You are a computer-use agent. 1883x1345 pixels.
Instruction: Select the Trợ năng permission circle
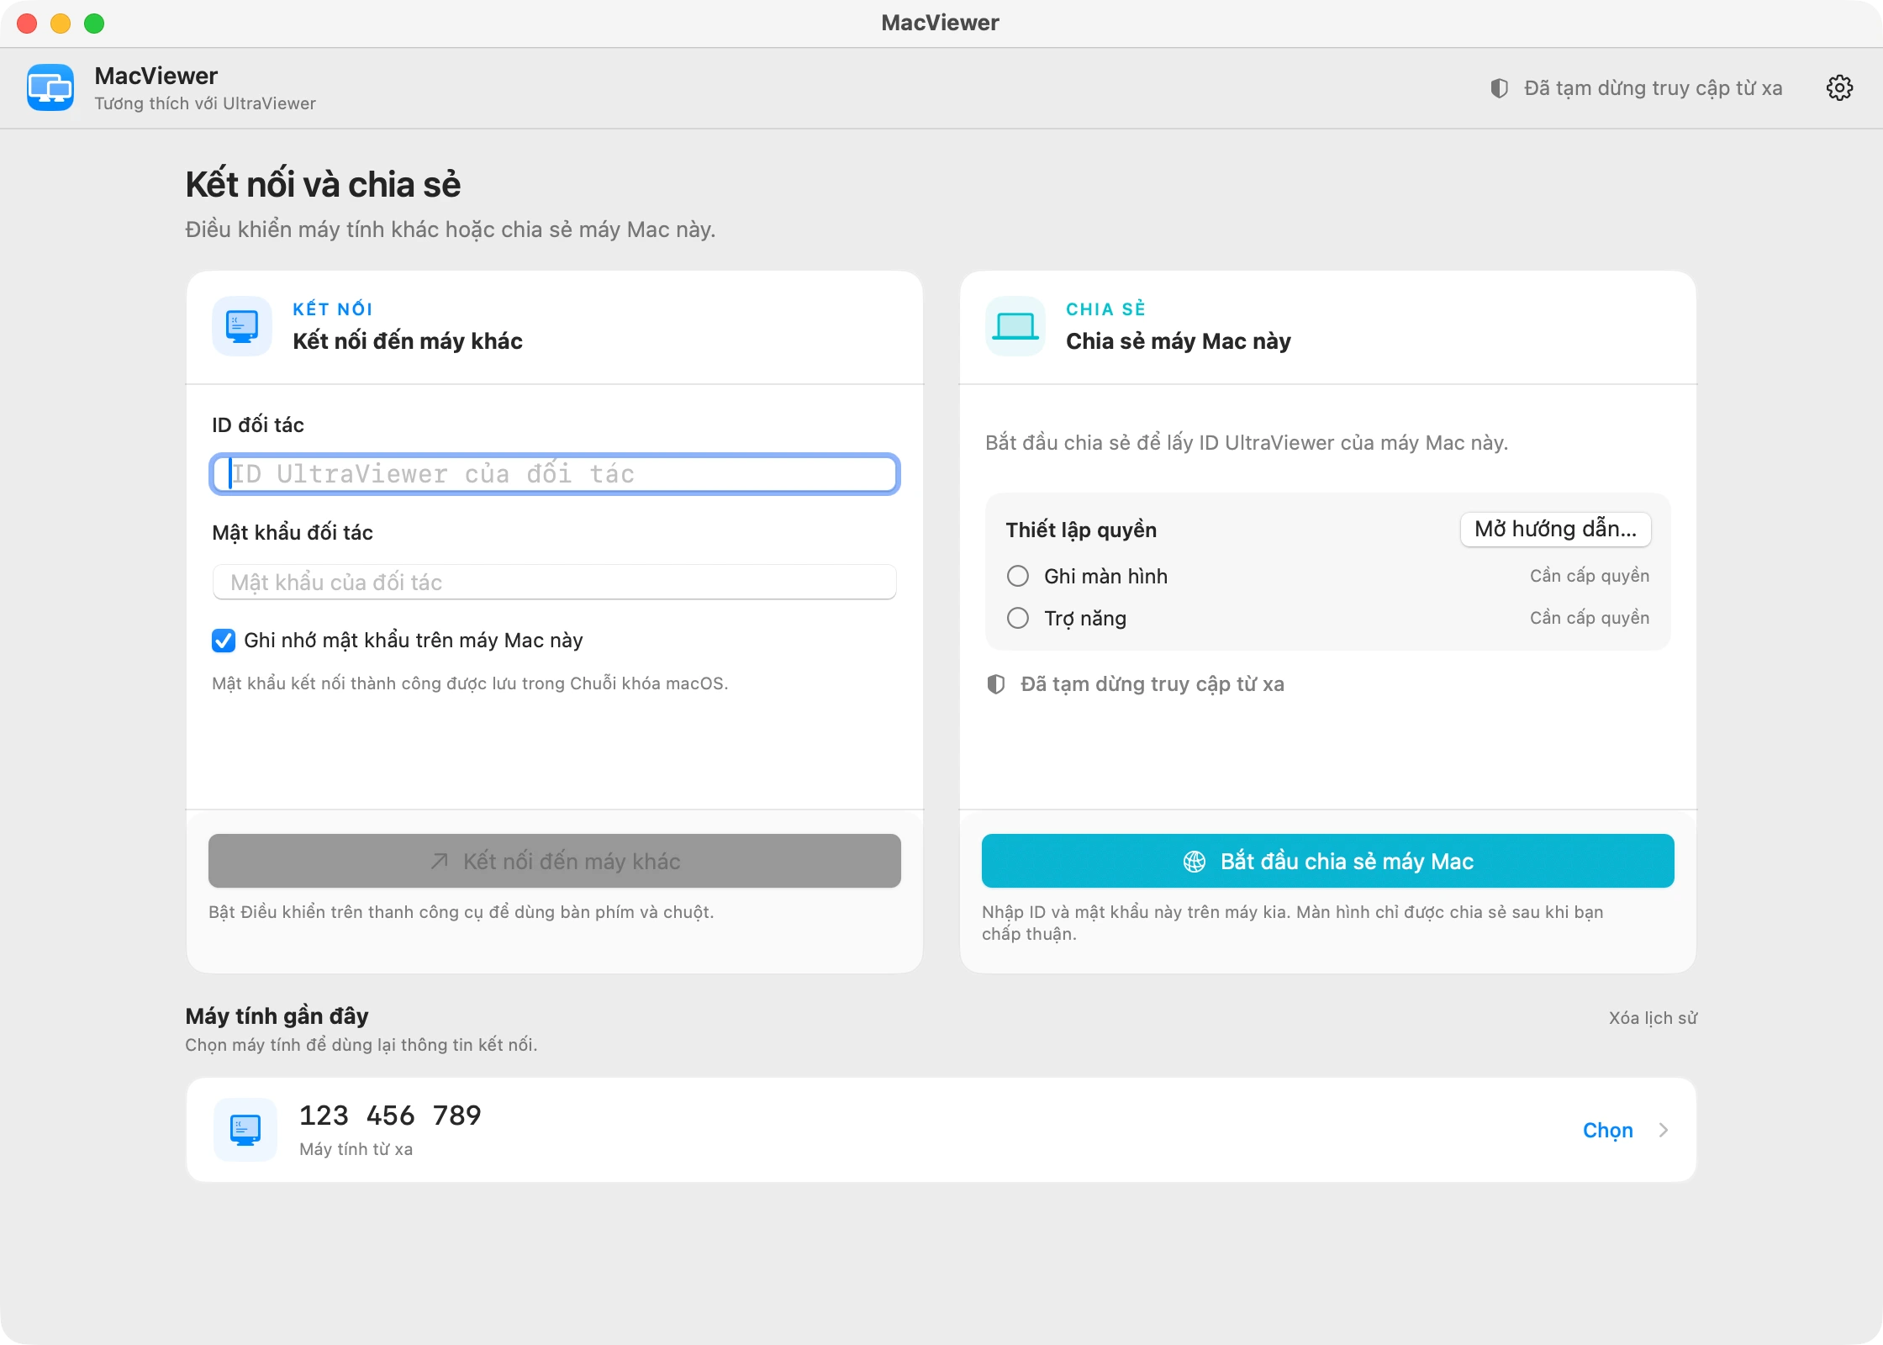point(1018,618)
